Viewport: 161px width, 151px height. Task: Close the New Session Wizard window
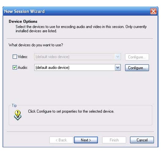pyautogui.click(x=153, y=11)
